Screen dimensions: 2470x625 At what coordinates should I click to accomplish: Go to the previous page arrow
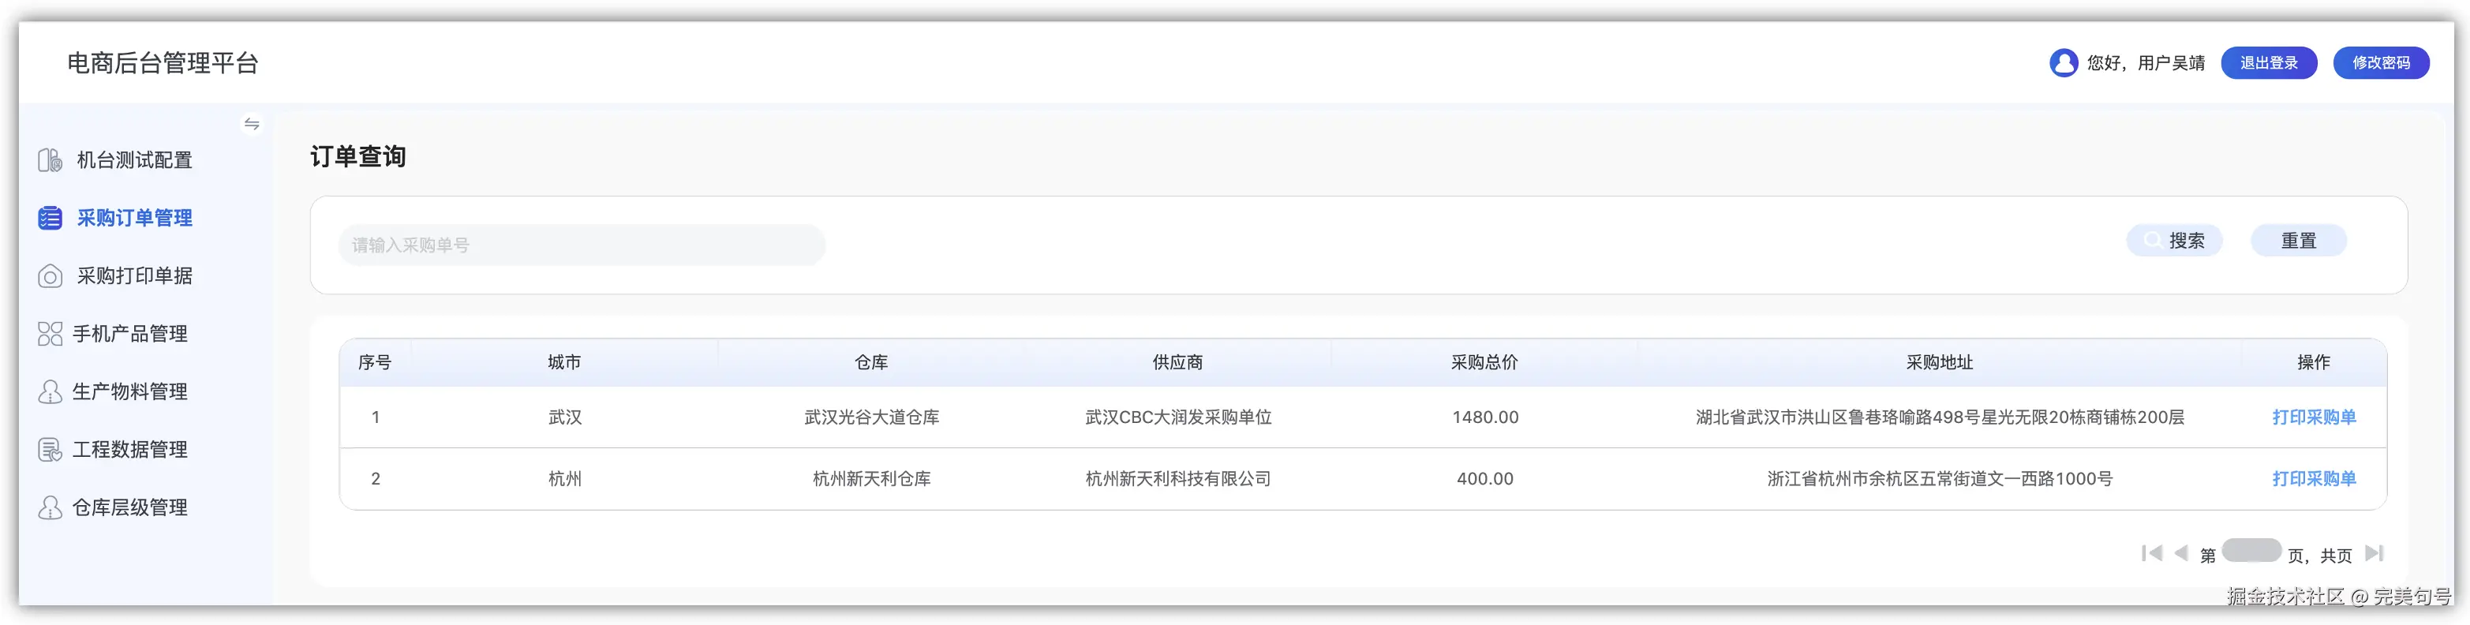[x=2181, y=553]
